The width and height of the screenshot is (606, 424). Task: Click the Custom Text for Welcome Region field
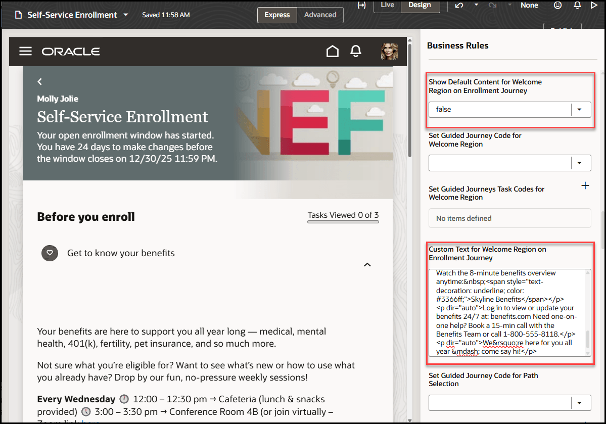[x=508, y=312]
